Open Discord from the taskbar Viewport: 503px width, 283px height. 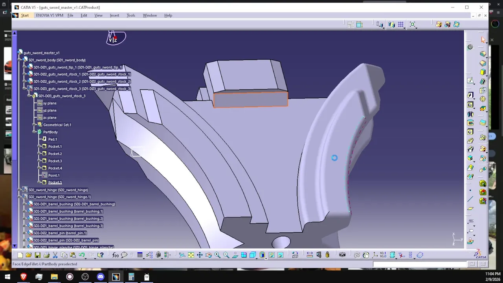(101, 277)
